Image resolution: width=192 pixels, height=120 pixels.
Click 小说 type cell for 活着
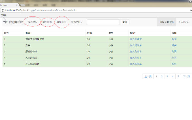118,45
